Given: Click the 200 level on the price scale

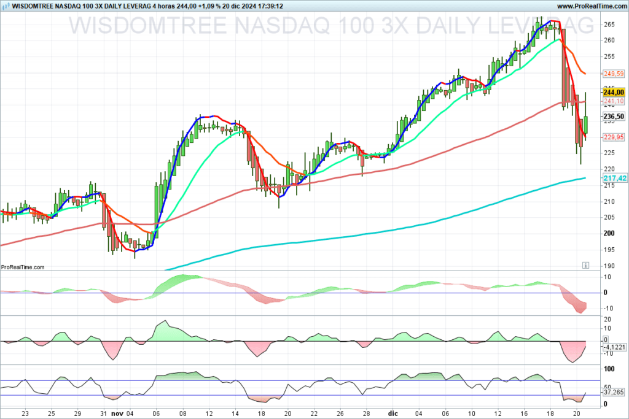Looking at the screenshot, I should pos(609,233).
